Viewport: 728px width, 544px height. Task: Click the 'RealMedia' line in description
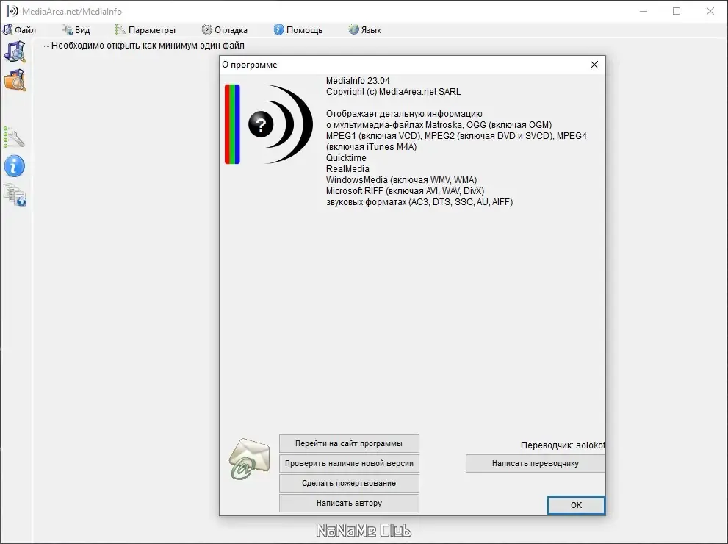tap(347, 169)
